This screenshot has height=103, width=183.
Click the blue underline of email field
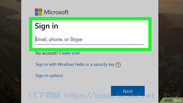(x=90, y=45)
